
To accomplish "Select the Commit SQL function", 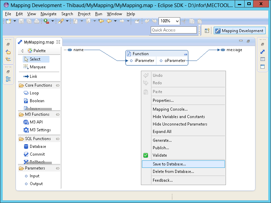I will 37,154.
